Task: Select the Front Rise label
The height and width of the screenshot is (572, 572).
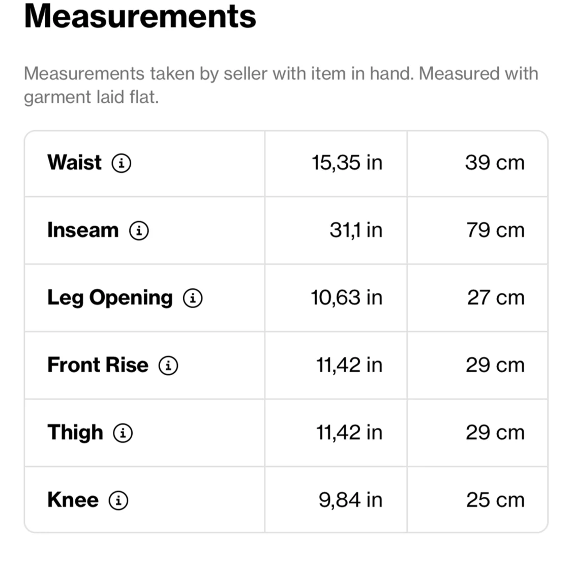Action: coord(98,365)
